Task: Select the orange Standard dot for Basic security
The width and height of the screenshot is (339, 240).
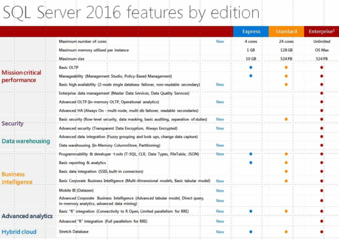Action: coord(286,119)
